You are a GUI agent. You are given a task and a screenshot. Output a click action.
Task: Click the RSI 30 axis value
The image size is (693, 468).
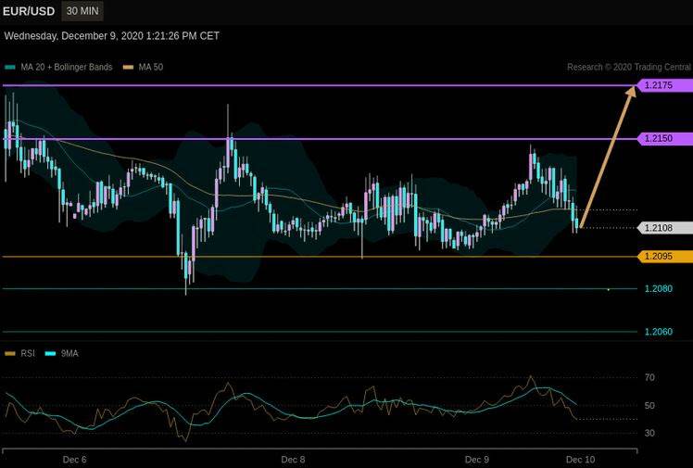click(x=649, y=433)
